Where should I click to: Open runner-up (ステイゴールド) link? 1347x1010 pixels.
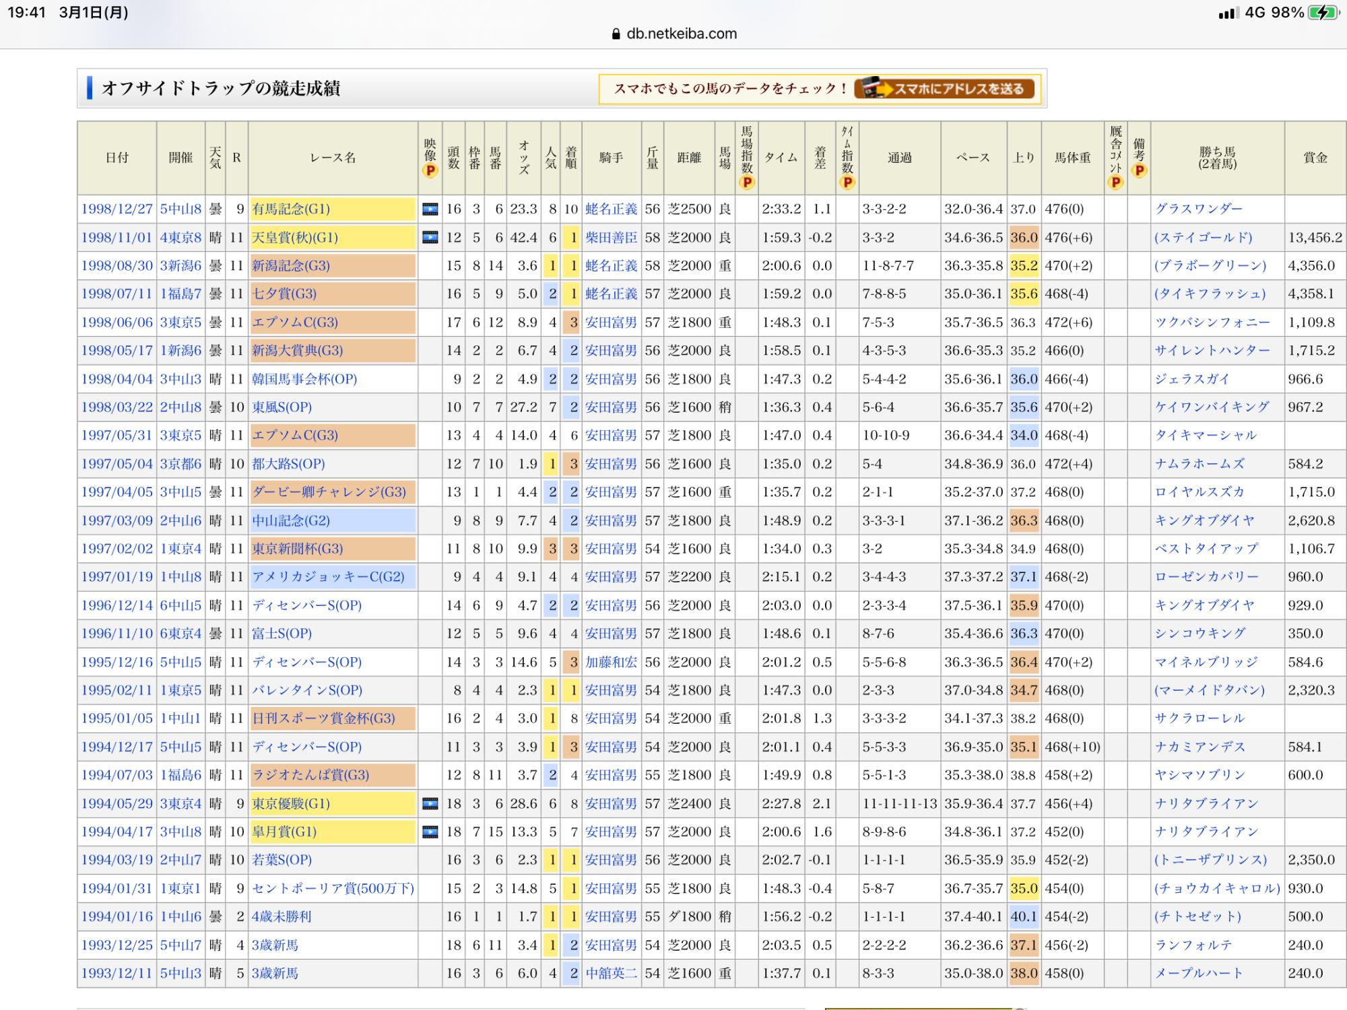point(1204,238)
